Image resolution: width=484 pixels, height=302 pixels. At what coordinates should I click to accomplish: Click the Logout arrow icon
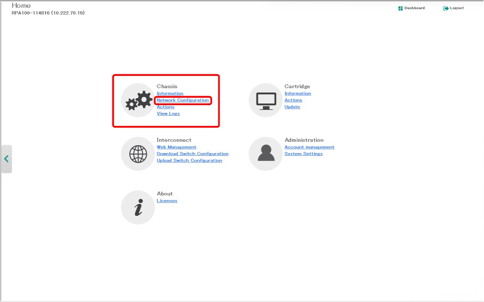pos(446,8)
